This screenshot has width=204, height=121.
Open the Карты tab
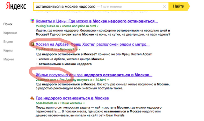[8, 50]
